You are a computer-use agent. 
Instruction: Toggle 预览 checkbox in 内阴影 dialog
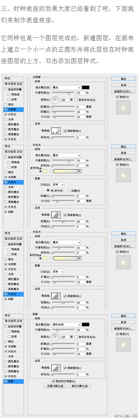tap(118, 97)
